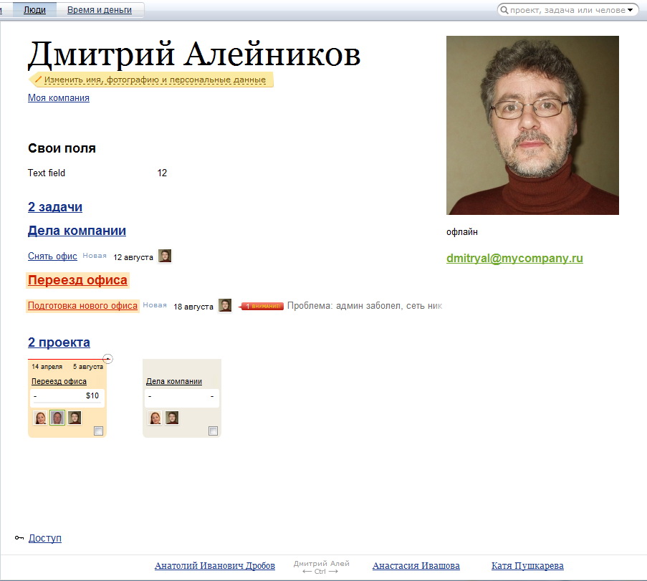Viewport: 647px width, 581px height.
Task: Click the first woman avatar in 'Переезд офиса' card
Action: click(41, 418)
